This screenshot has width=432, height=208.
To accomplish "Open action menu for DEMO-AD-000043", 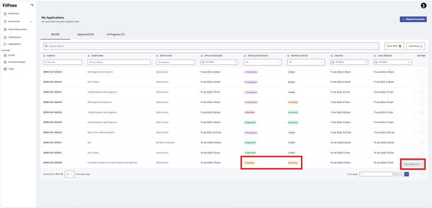I will click(x=421, y=72).
